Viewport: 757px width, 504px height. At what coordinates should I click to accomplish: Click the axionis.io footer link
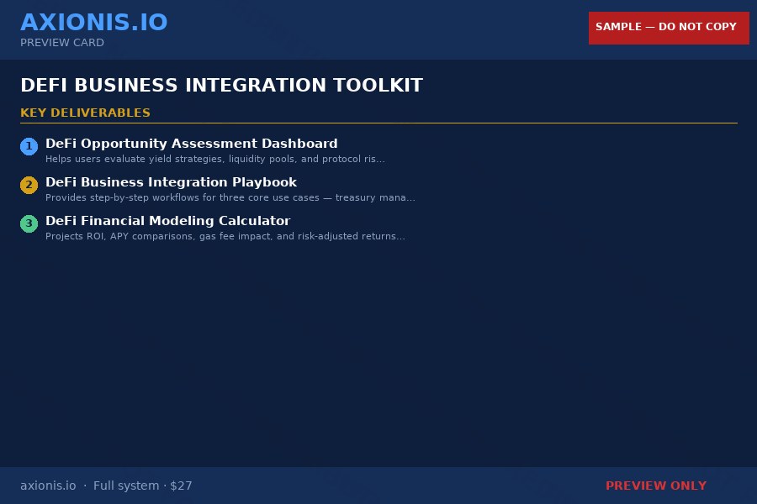point(48,486)
